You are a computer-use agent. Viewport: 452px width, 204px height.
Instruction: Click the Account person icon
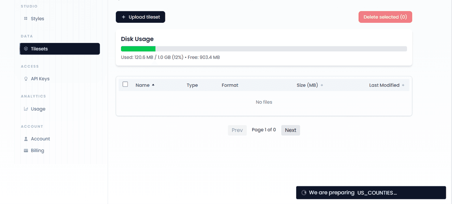(26, 139)
